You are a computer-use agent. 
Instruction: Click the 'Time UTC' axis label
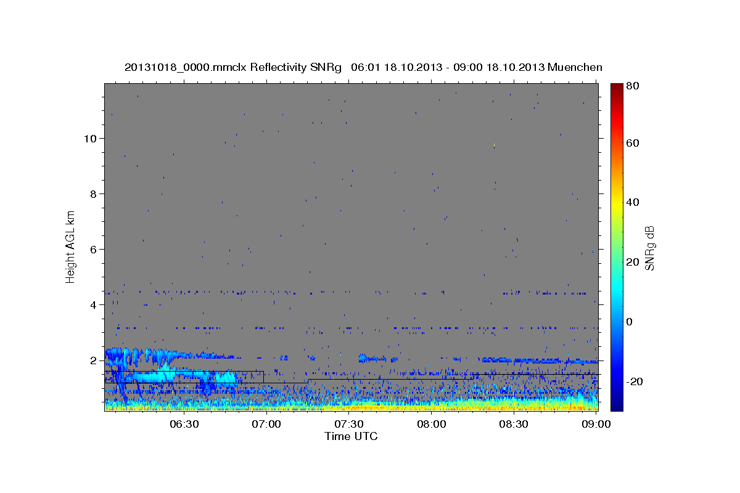[x=351, y=436]
